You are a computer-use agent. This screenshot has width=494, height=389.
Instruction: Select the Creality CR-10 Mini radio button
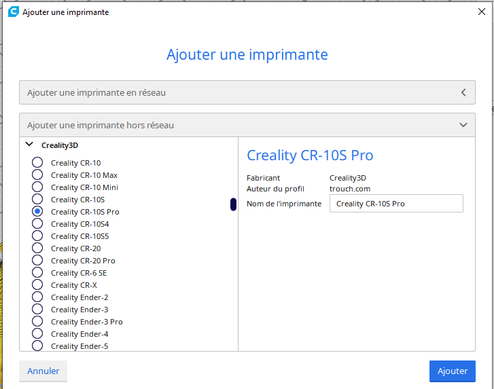click(37, 187)
